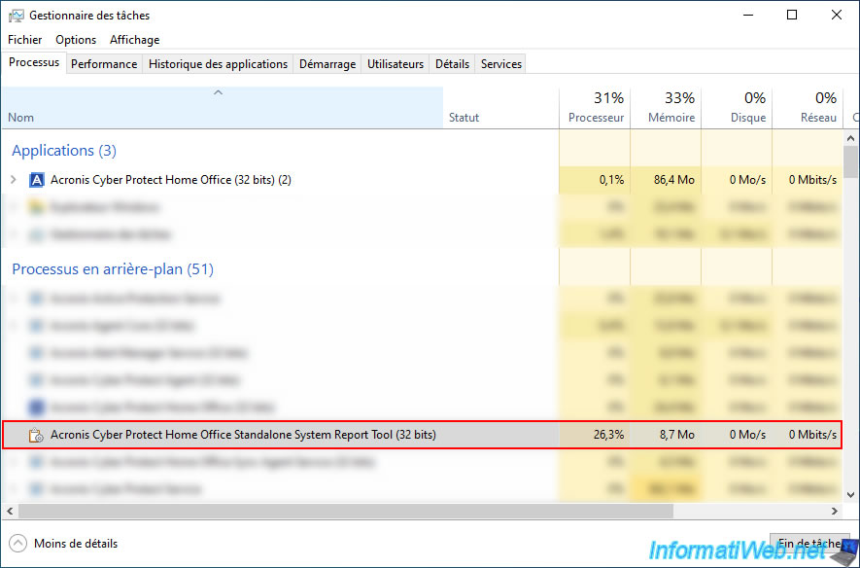The image size is (860, 568).
Task: Click the 0,1% processor value
Action: [x=611, y=180]
